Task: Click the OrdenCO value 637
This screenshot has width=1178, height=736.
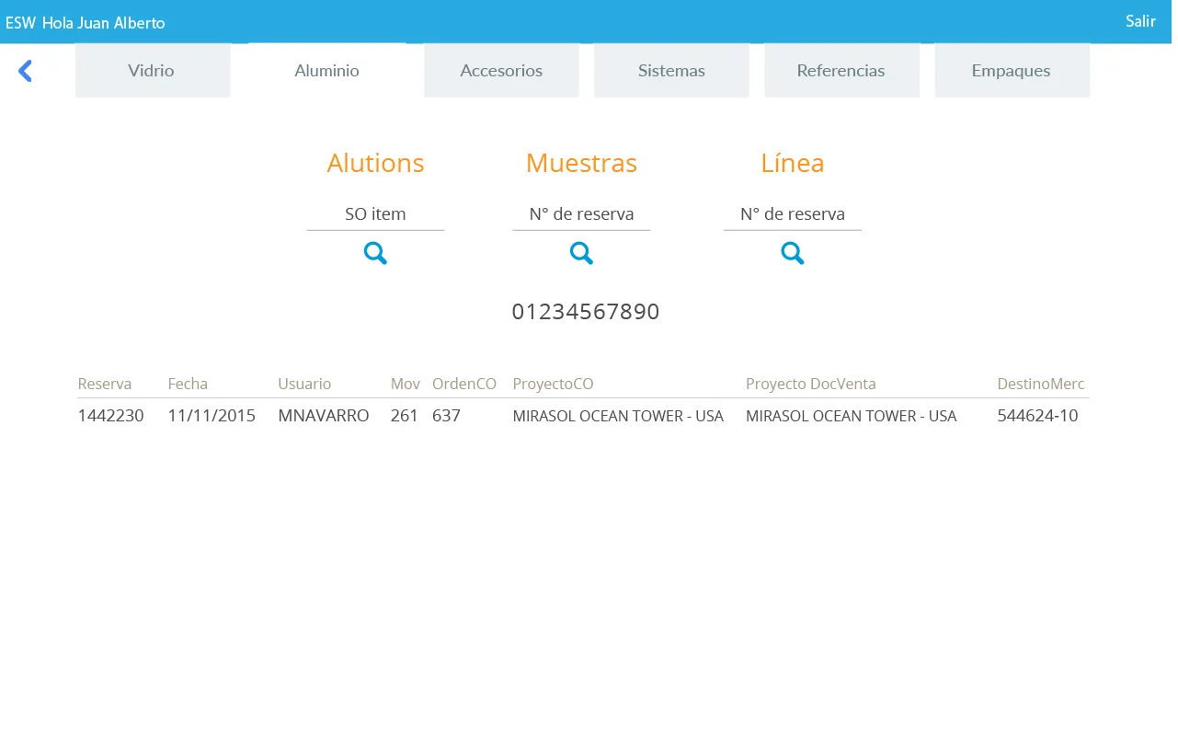Action: (446, 416)
